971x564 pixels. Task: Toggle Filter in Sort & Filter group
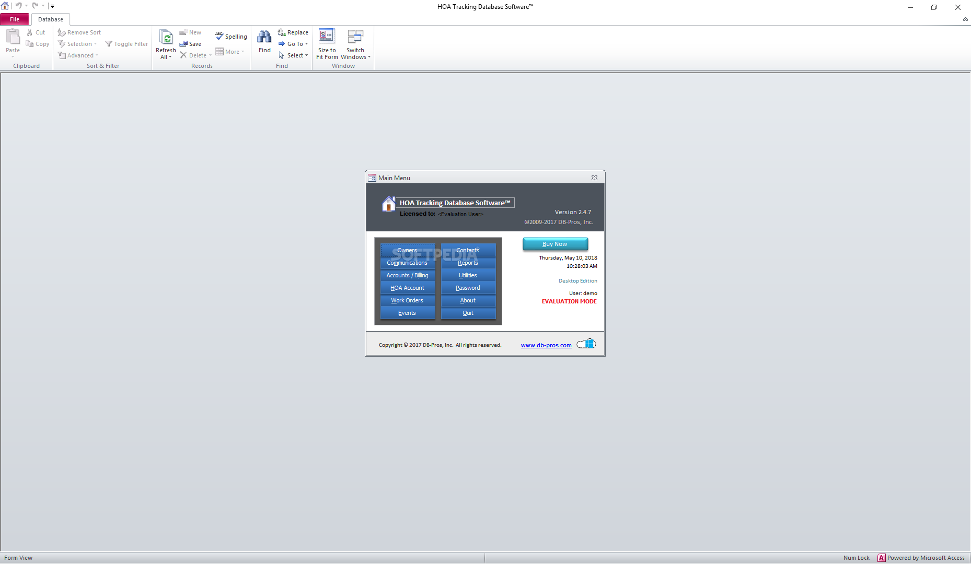click(x=126, y=44)
